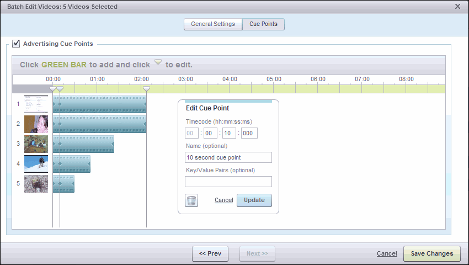469x265 pixels.
Task: Click the 08:00 time label on ruler
Action: pos(406,79)
